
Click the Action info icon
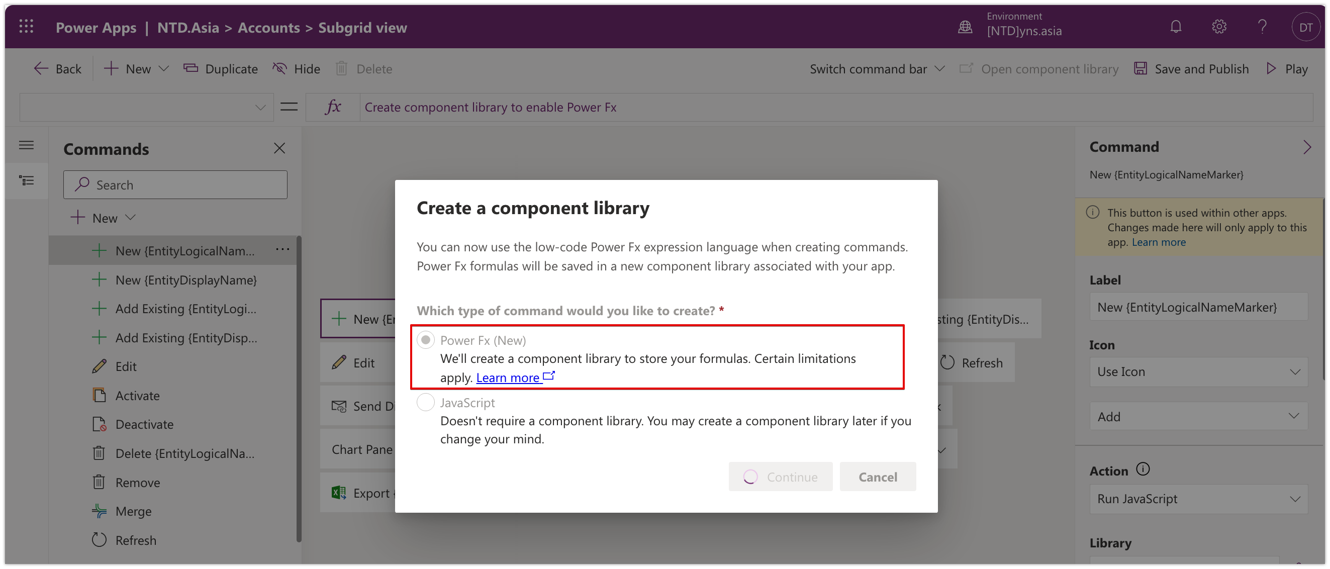1143,469
